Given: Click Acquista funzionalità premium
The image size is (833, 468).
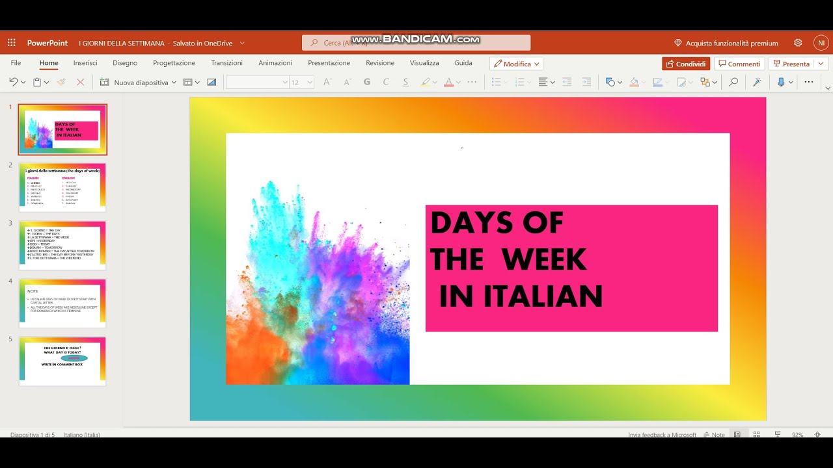Looking at the screenshot, I should 726,43.
